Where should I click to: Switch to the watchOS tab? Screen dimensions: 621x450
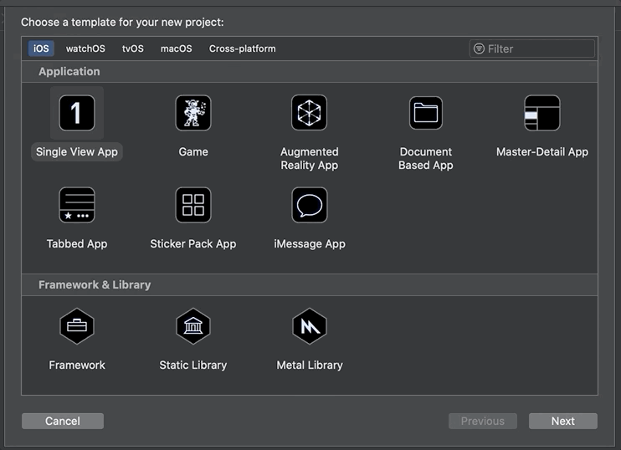point(85,49)
